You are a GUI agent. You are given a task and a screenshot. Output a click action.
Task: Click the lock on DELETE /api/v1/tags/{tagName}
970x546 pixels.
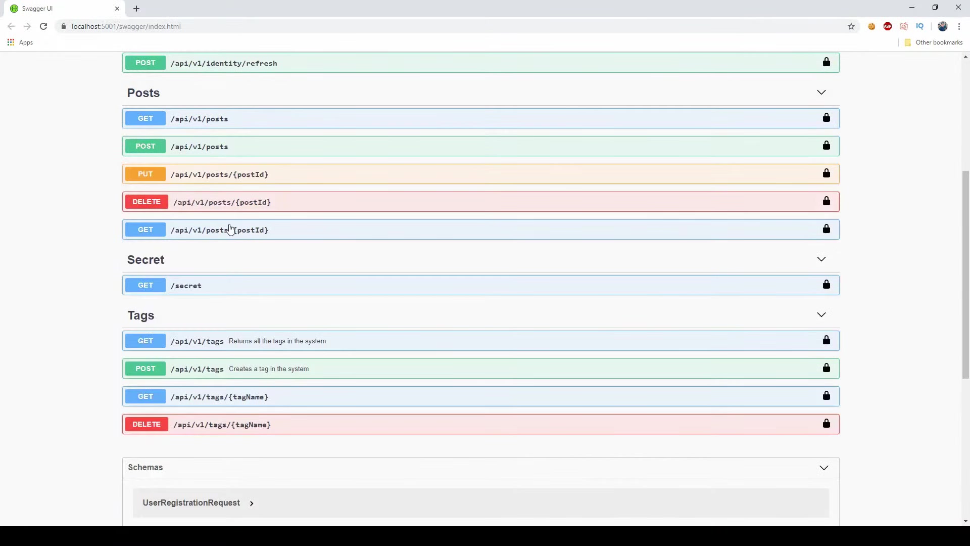pos(827,424)
